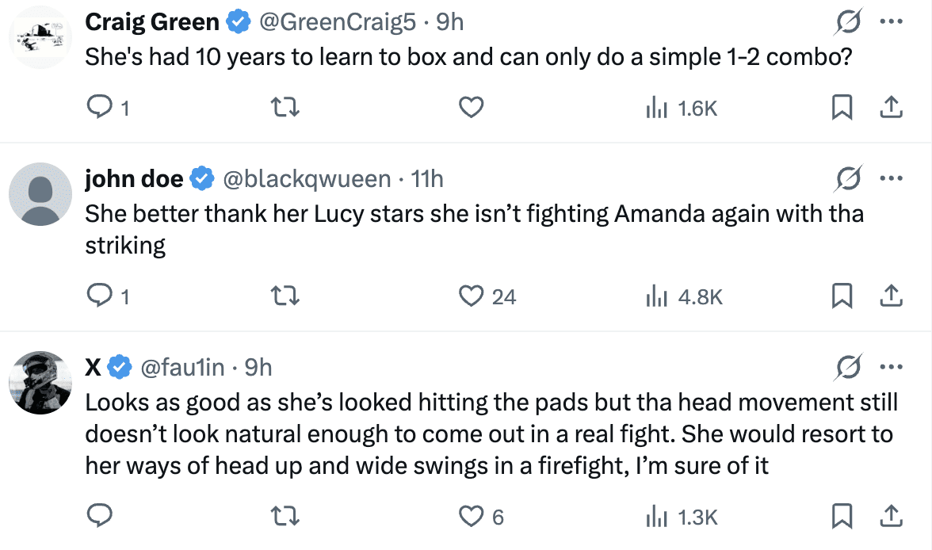Viewport: 932px width, 550px height.
Task: Share Craig Green's tweet
Action: [x=890, y=108]
